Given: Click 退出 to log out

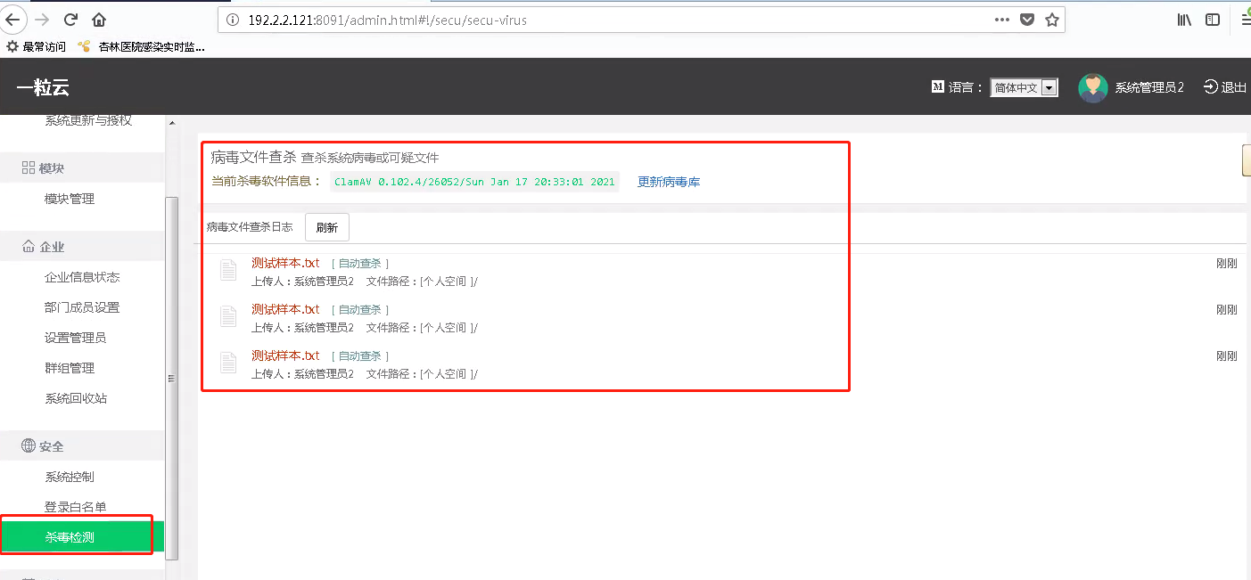Looking at the screenshot, I should point(1225,87).
